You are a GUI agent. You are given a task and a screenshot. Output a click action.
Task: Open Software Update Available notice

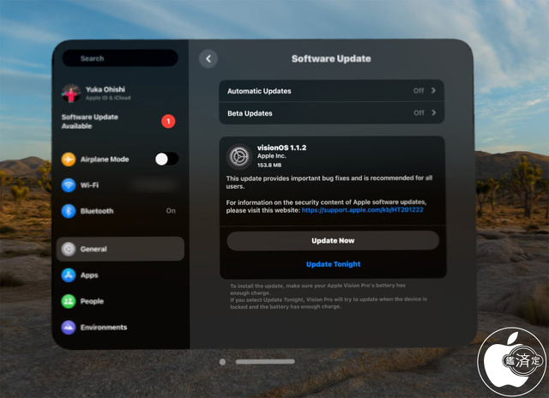[x=118, y=122]
